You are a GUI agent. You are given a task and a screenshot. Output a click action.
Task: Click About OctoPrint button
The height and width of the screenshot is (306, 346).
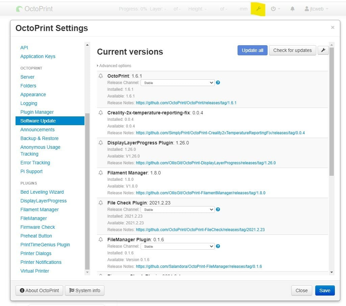39,290
